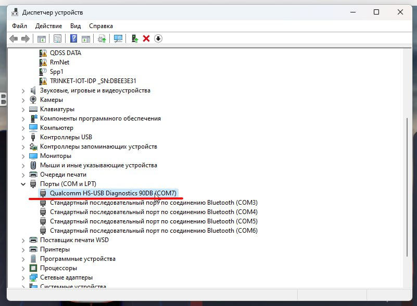
Task: Select the Программные устройства category
Action: point(78,259)
